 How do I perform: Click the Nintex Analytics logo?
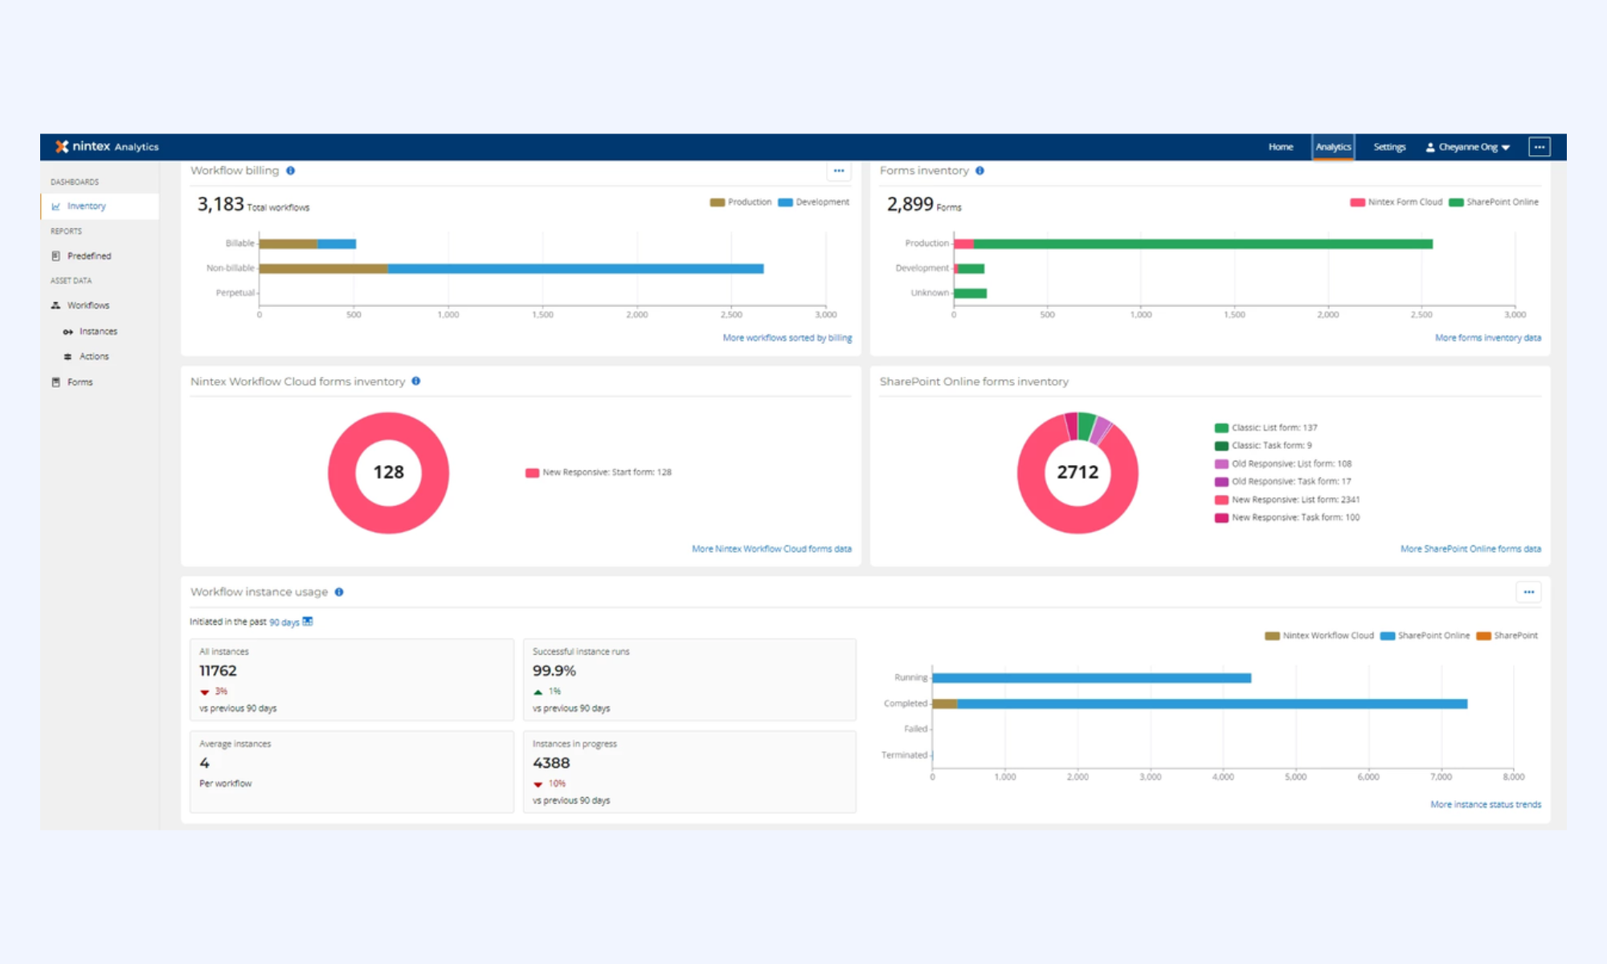click(107, 146)
